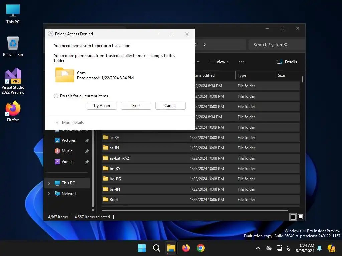Click navigation pane scroll down arrow

pyautogui.click(x=93, y=210)
